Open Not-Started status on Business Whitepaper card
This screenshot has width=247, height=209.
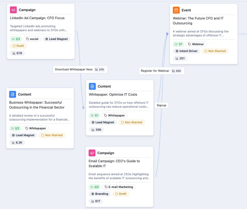[52, 136]
